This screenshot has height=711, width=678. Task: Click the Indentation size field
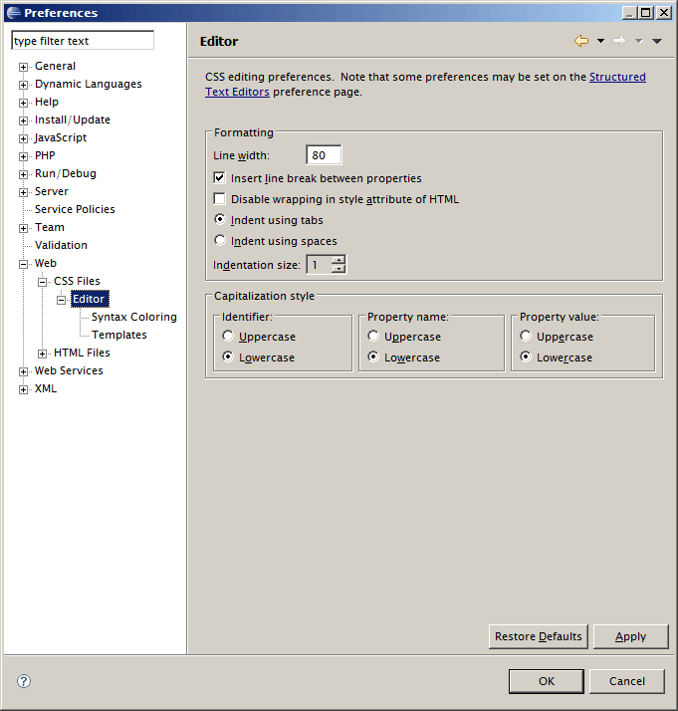319,264
